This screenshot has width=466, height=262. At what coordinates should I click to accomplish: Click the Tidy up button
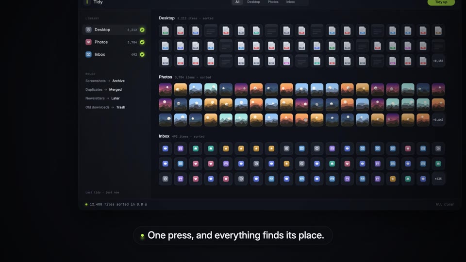pyautogui.click(x=441, y=2)
